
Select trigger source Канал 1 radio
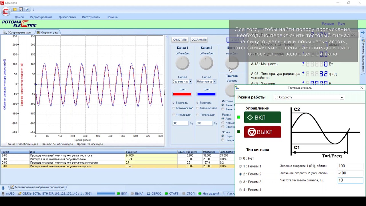[x=223, y=105]
